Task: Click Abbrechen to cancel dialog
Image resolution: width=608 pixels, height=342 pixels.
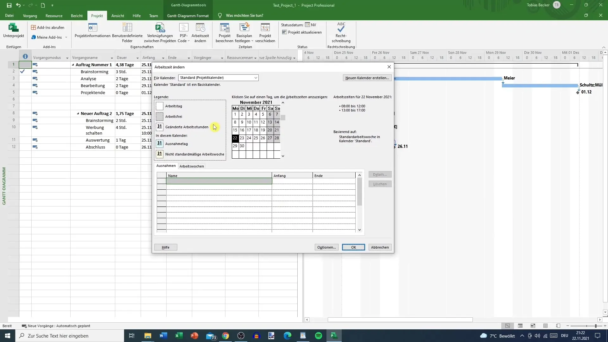Action: 380,247
